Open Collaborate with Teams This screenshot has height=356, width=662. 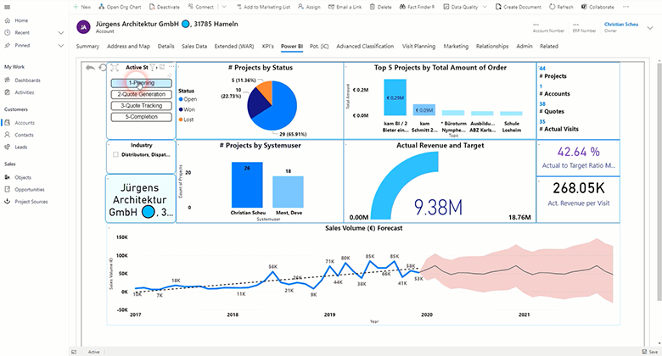coord(597,7)
